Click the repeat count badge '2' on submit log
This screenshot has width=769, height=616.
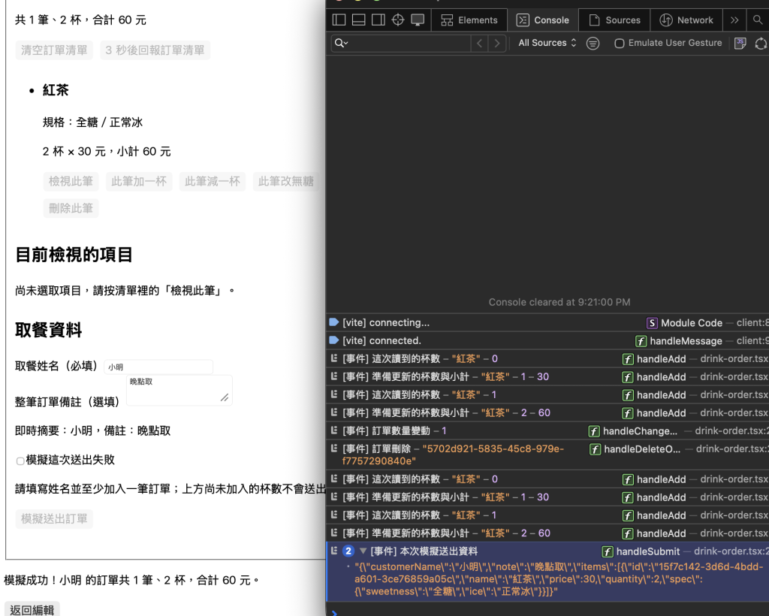click(348, 551)
